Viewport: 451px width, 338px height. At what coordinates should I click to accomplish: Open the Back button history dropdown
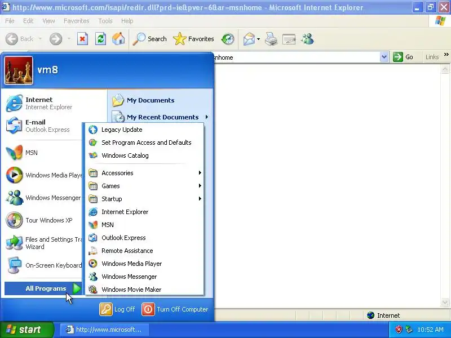coord(40,39)
